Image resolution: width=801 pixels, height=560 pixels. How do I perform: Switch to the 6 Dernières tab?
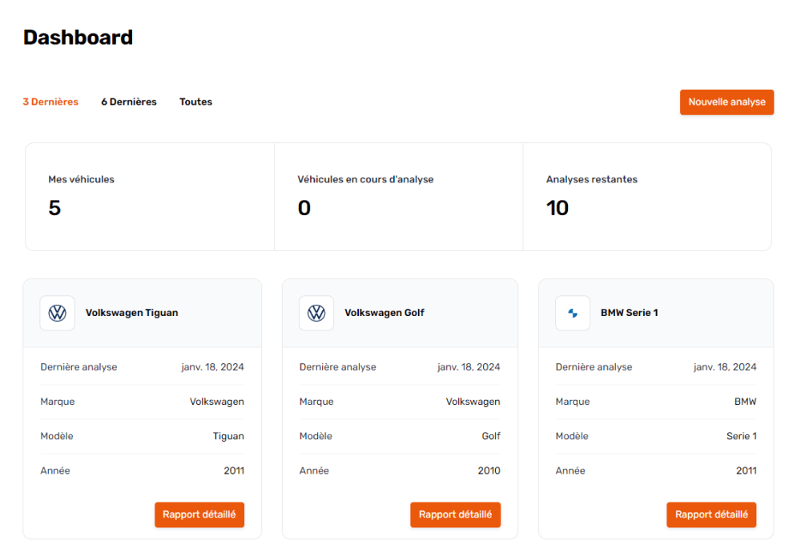129,102
